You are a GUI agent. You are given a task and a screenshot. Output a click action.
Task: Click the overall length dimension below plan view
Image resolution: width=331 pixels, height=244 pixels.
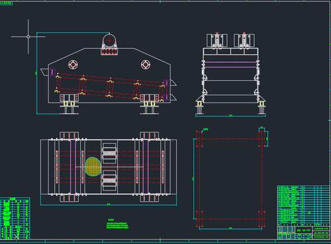109,204
